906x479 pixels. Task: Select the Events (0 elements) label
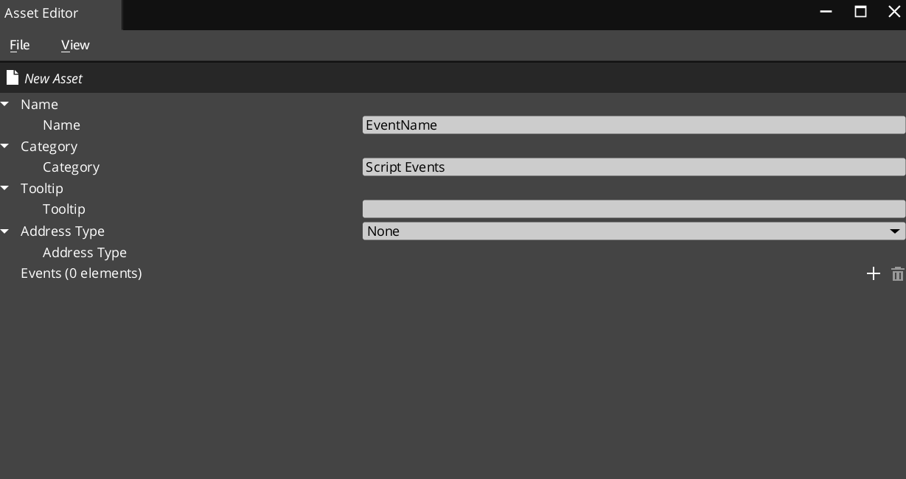(81, 273)
